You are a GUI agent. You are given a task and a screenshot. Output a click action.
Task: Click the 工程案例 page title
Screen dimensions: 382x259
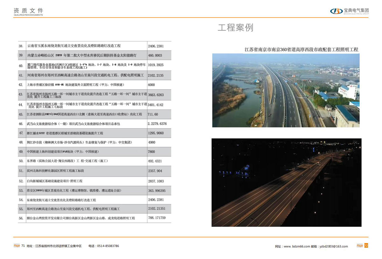236,28
